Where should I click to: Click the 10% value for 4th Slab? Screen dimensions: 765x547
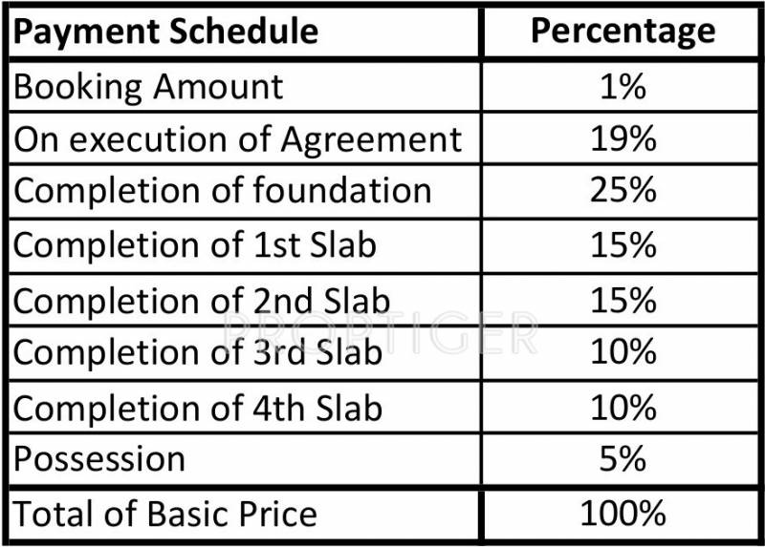click(623, 408)
